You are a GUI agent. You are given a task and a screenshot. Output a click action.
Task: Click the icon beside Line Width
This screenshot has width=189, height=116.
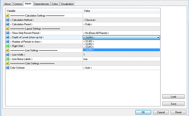pyautogui.click(x=8, y=55)
